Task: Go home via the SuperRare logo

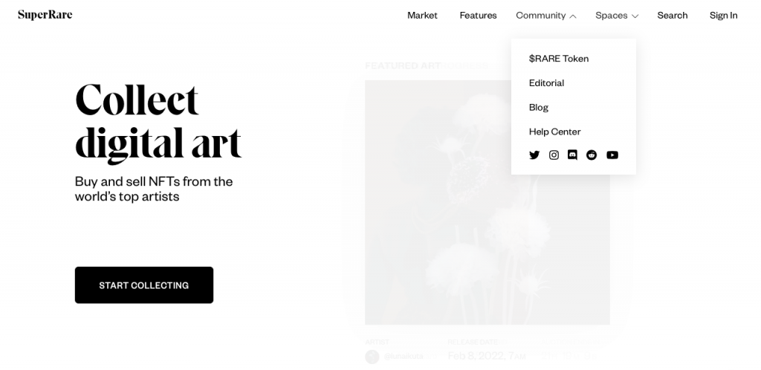Action: (x=45, y=15)
